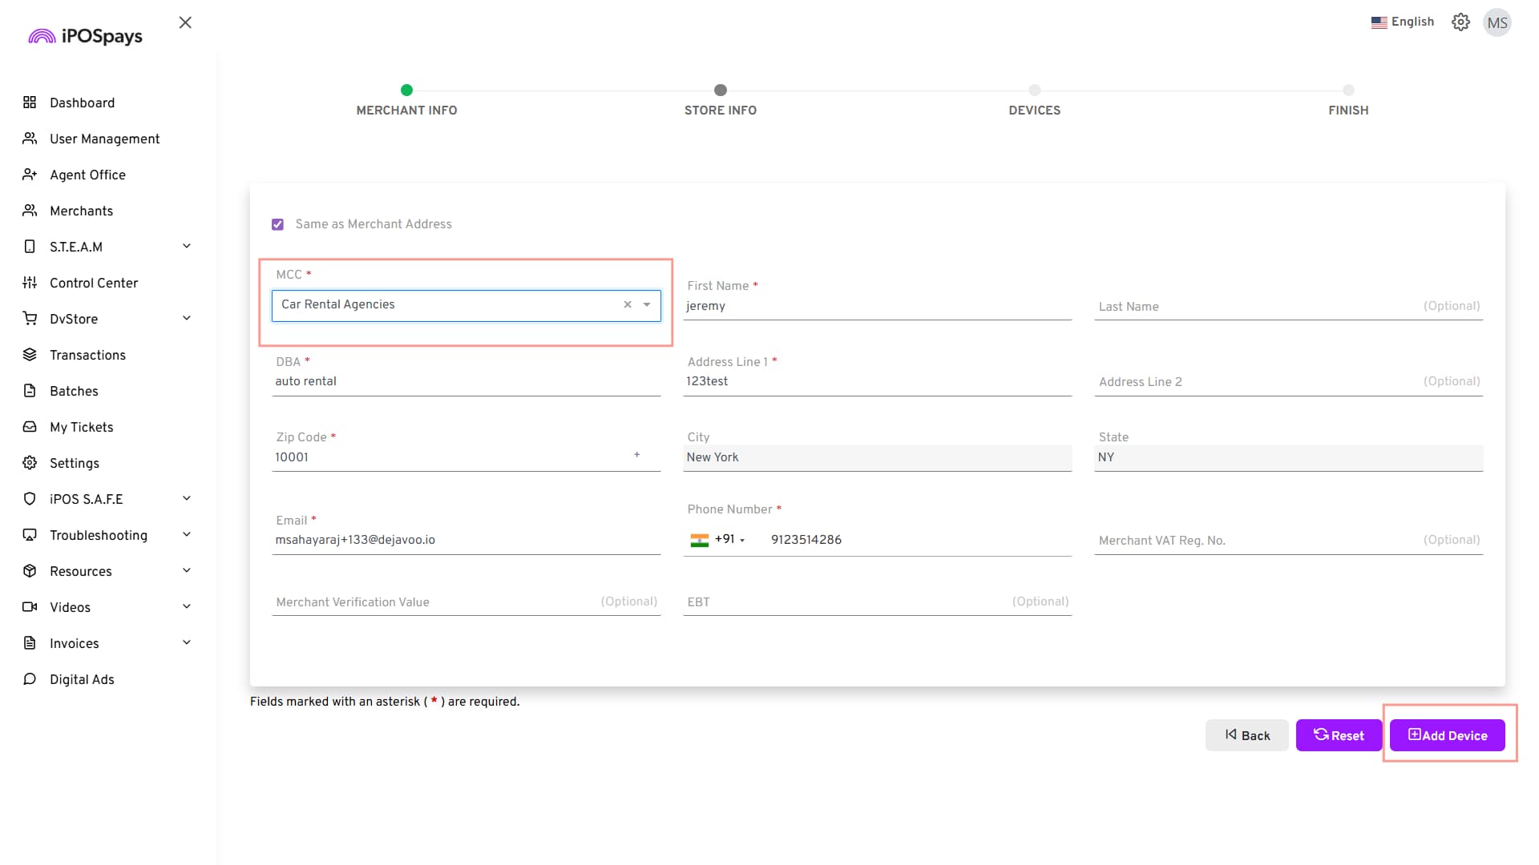Click the Agent Office person-plus icon

30,175
